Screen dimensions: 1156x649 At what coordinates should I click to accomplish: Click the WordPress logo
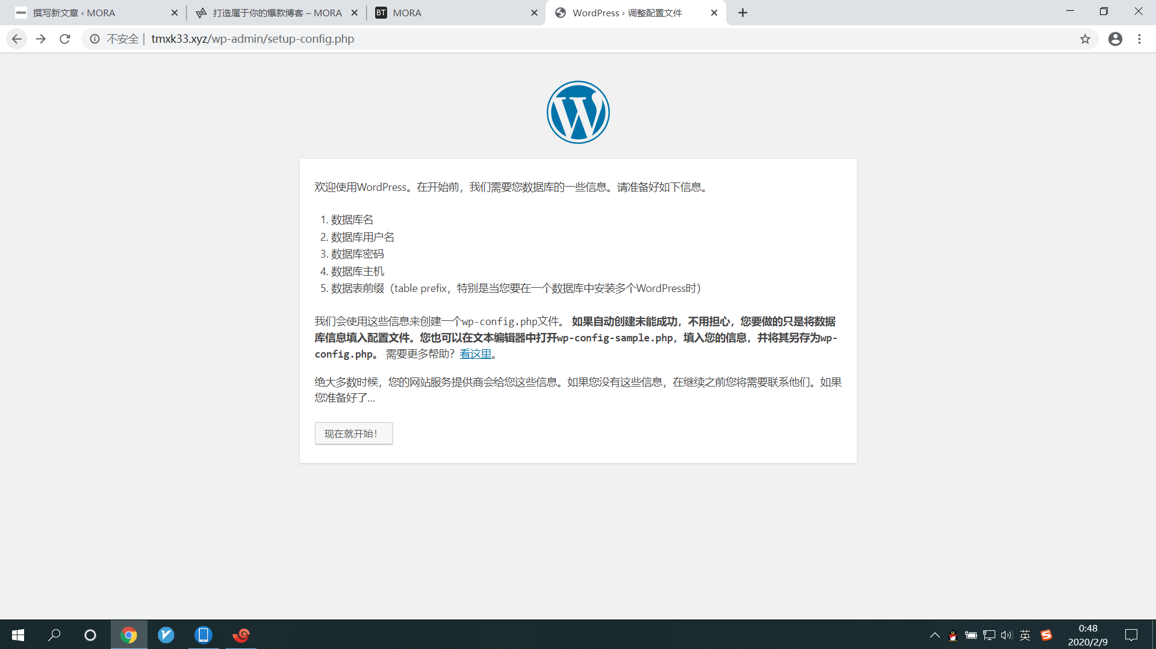coord(578,112)
